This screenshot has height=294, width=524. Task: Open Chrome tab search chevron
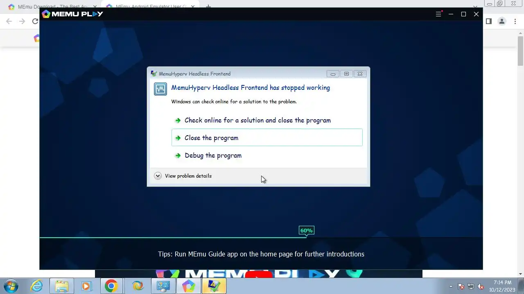475,7
